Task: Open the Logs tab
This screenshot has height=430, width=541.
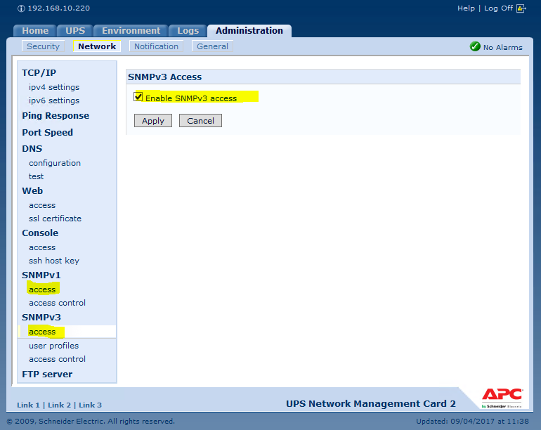Action: [188, 31]
